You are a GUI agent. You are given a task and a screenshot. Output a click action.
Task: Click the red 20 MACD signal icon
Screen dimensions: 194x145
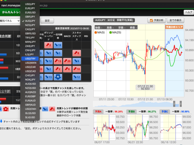67,61
